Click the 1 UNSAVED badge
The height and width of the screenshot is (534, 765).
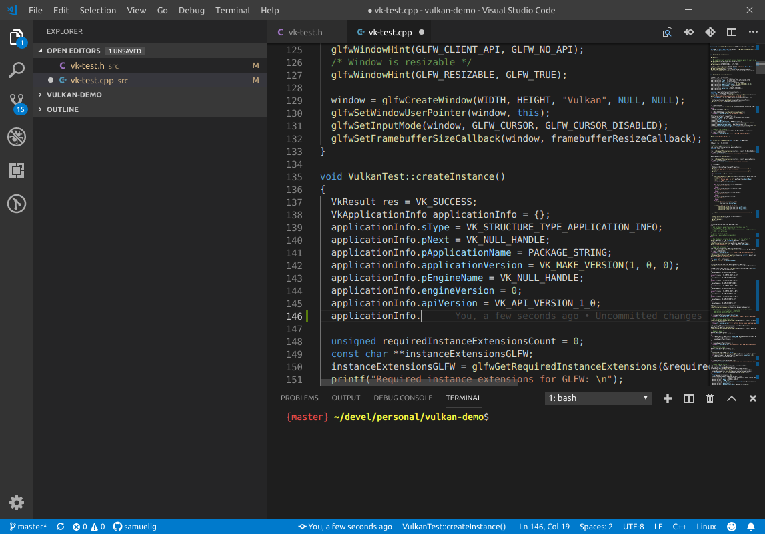125,51
